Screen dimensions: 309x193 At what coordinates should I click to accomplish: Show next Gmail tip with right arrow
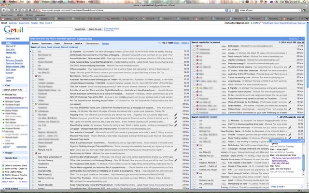[303, 39]
